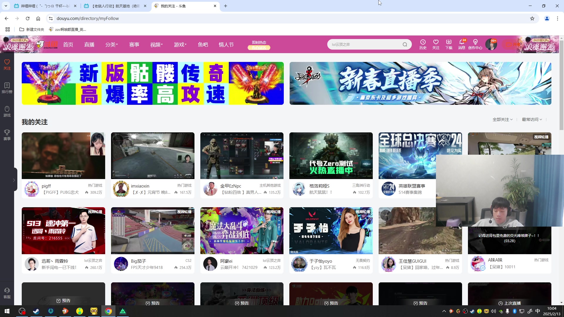Expand the 游戏 menu in the header

point(180,45)
